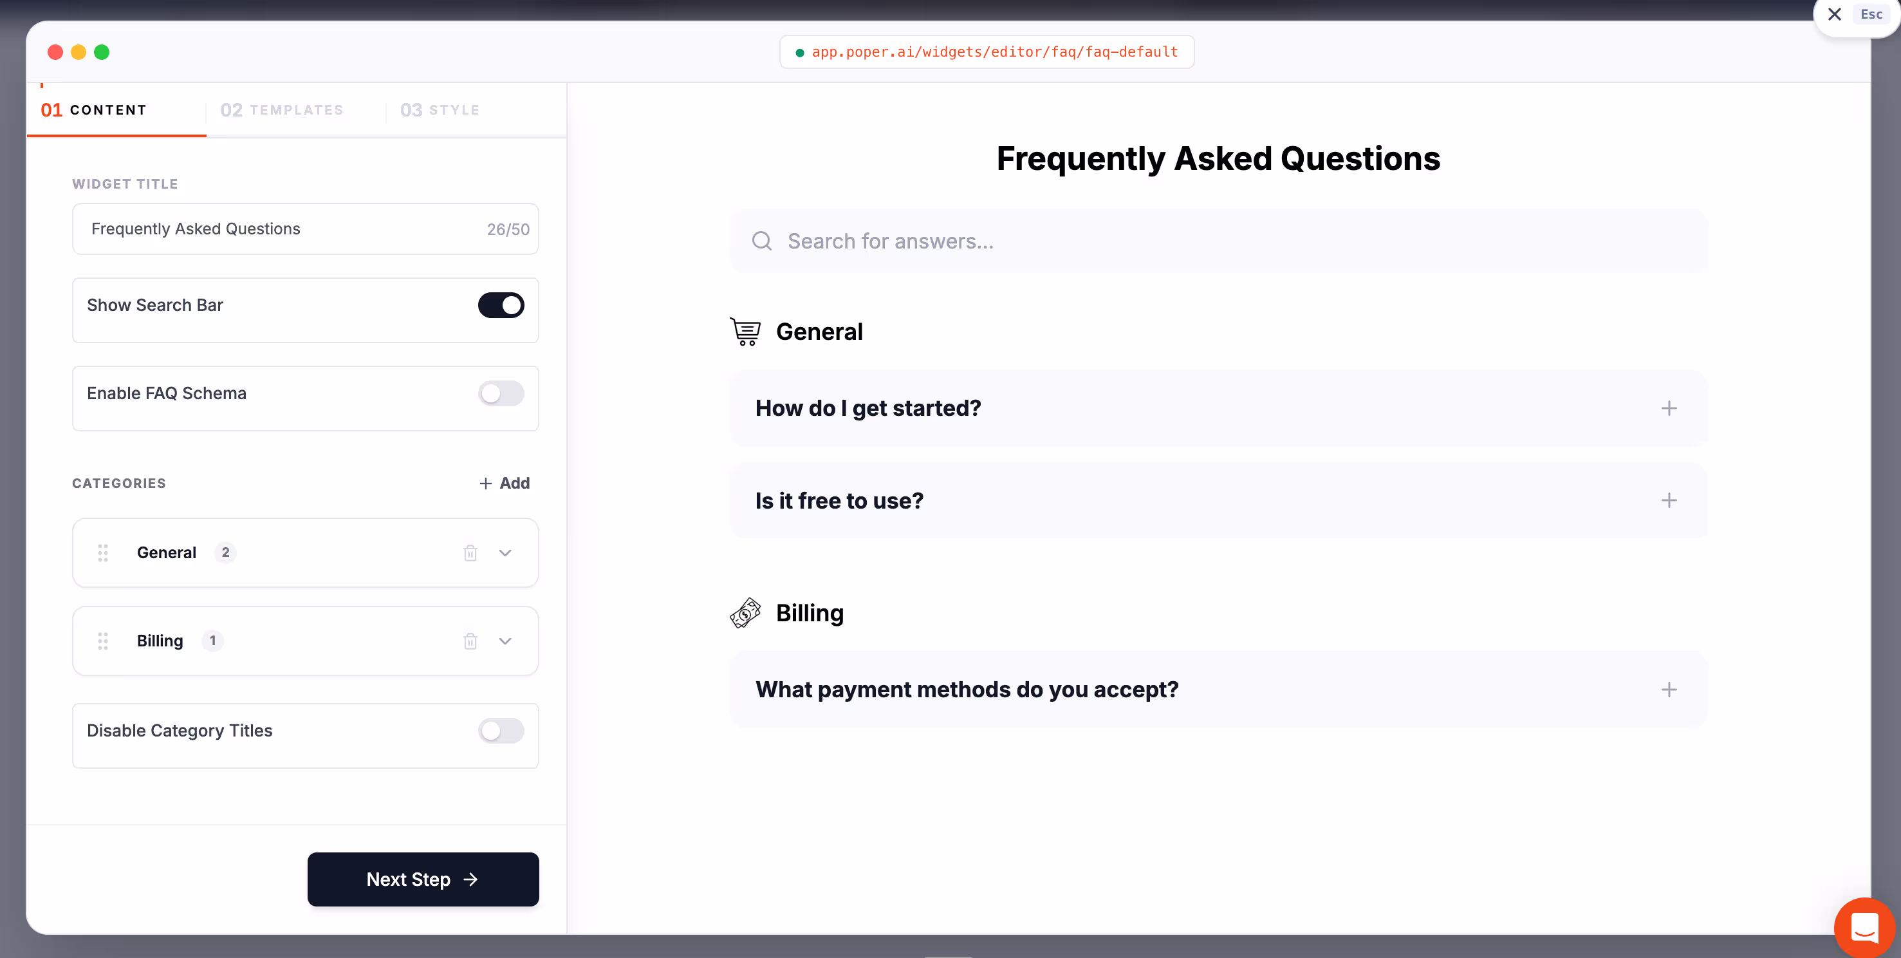The height and width of the screenshot is (958, 1901).
Task: Expand 'Is it free to use?' plus icon
Action: pyautogui.click(x=1669, y=500)
